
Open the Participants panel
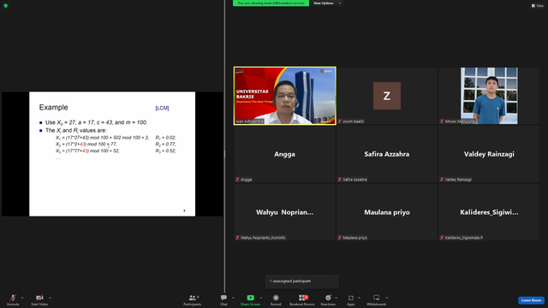(x=192, y=299)
